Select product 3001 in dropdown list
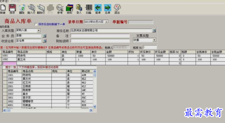Viewport: 225px width, 123px height. (x=48, y=98)
